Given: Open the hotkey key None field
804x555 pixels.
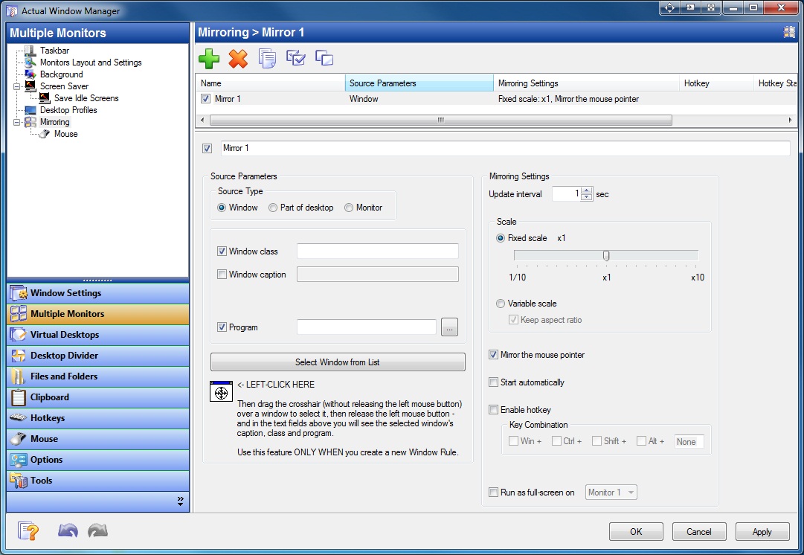Looking at the screenshot, I should coord(689,442).
